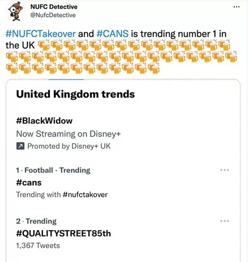Click the NUFC Detective display name
This screenshot has width=248, height=262.
coord(54,7)
